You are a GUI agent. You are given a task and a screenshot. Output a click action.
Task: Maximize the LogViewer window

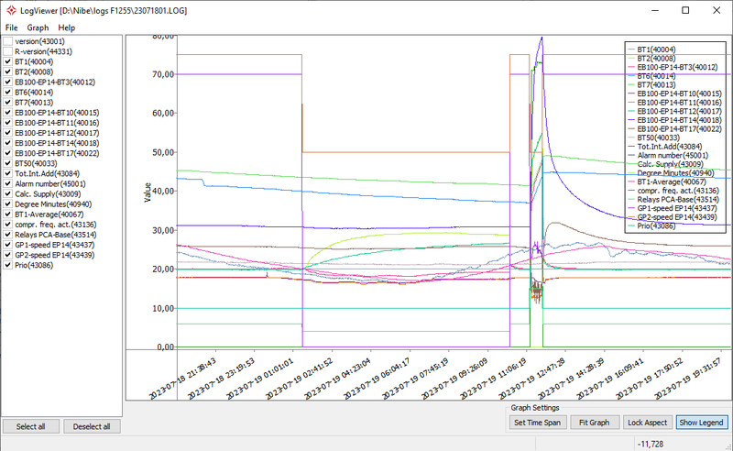[x=685, y=10]
